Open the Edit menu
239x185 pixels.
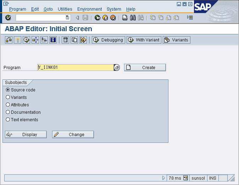tap(35, 9)
